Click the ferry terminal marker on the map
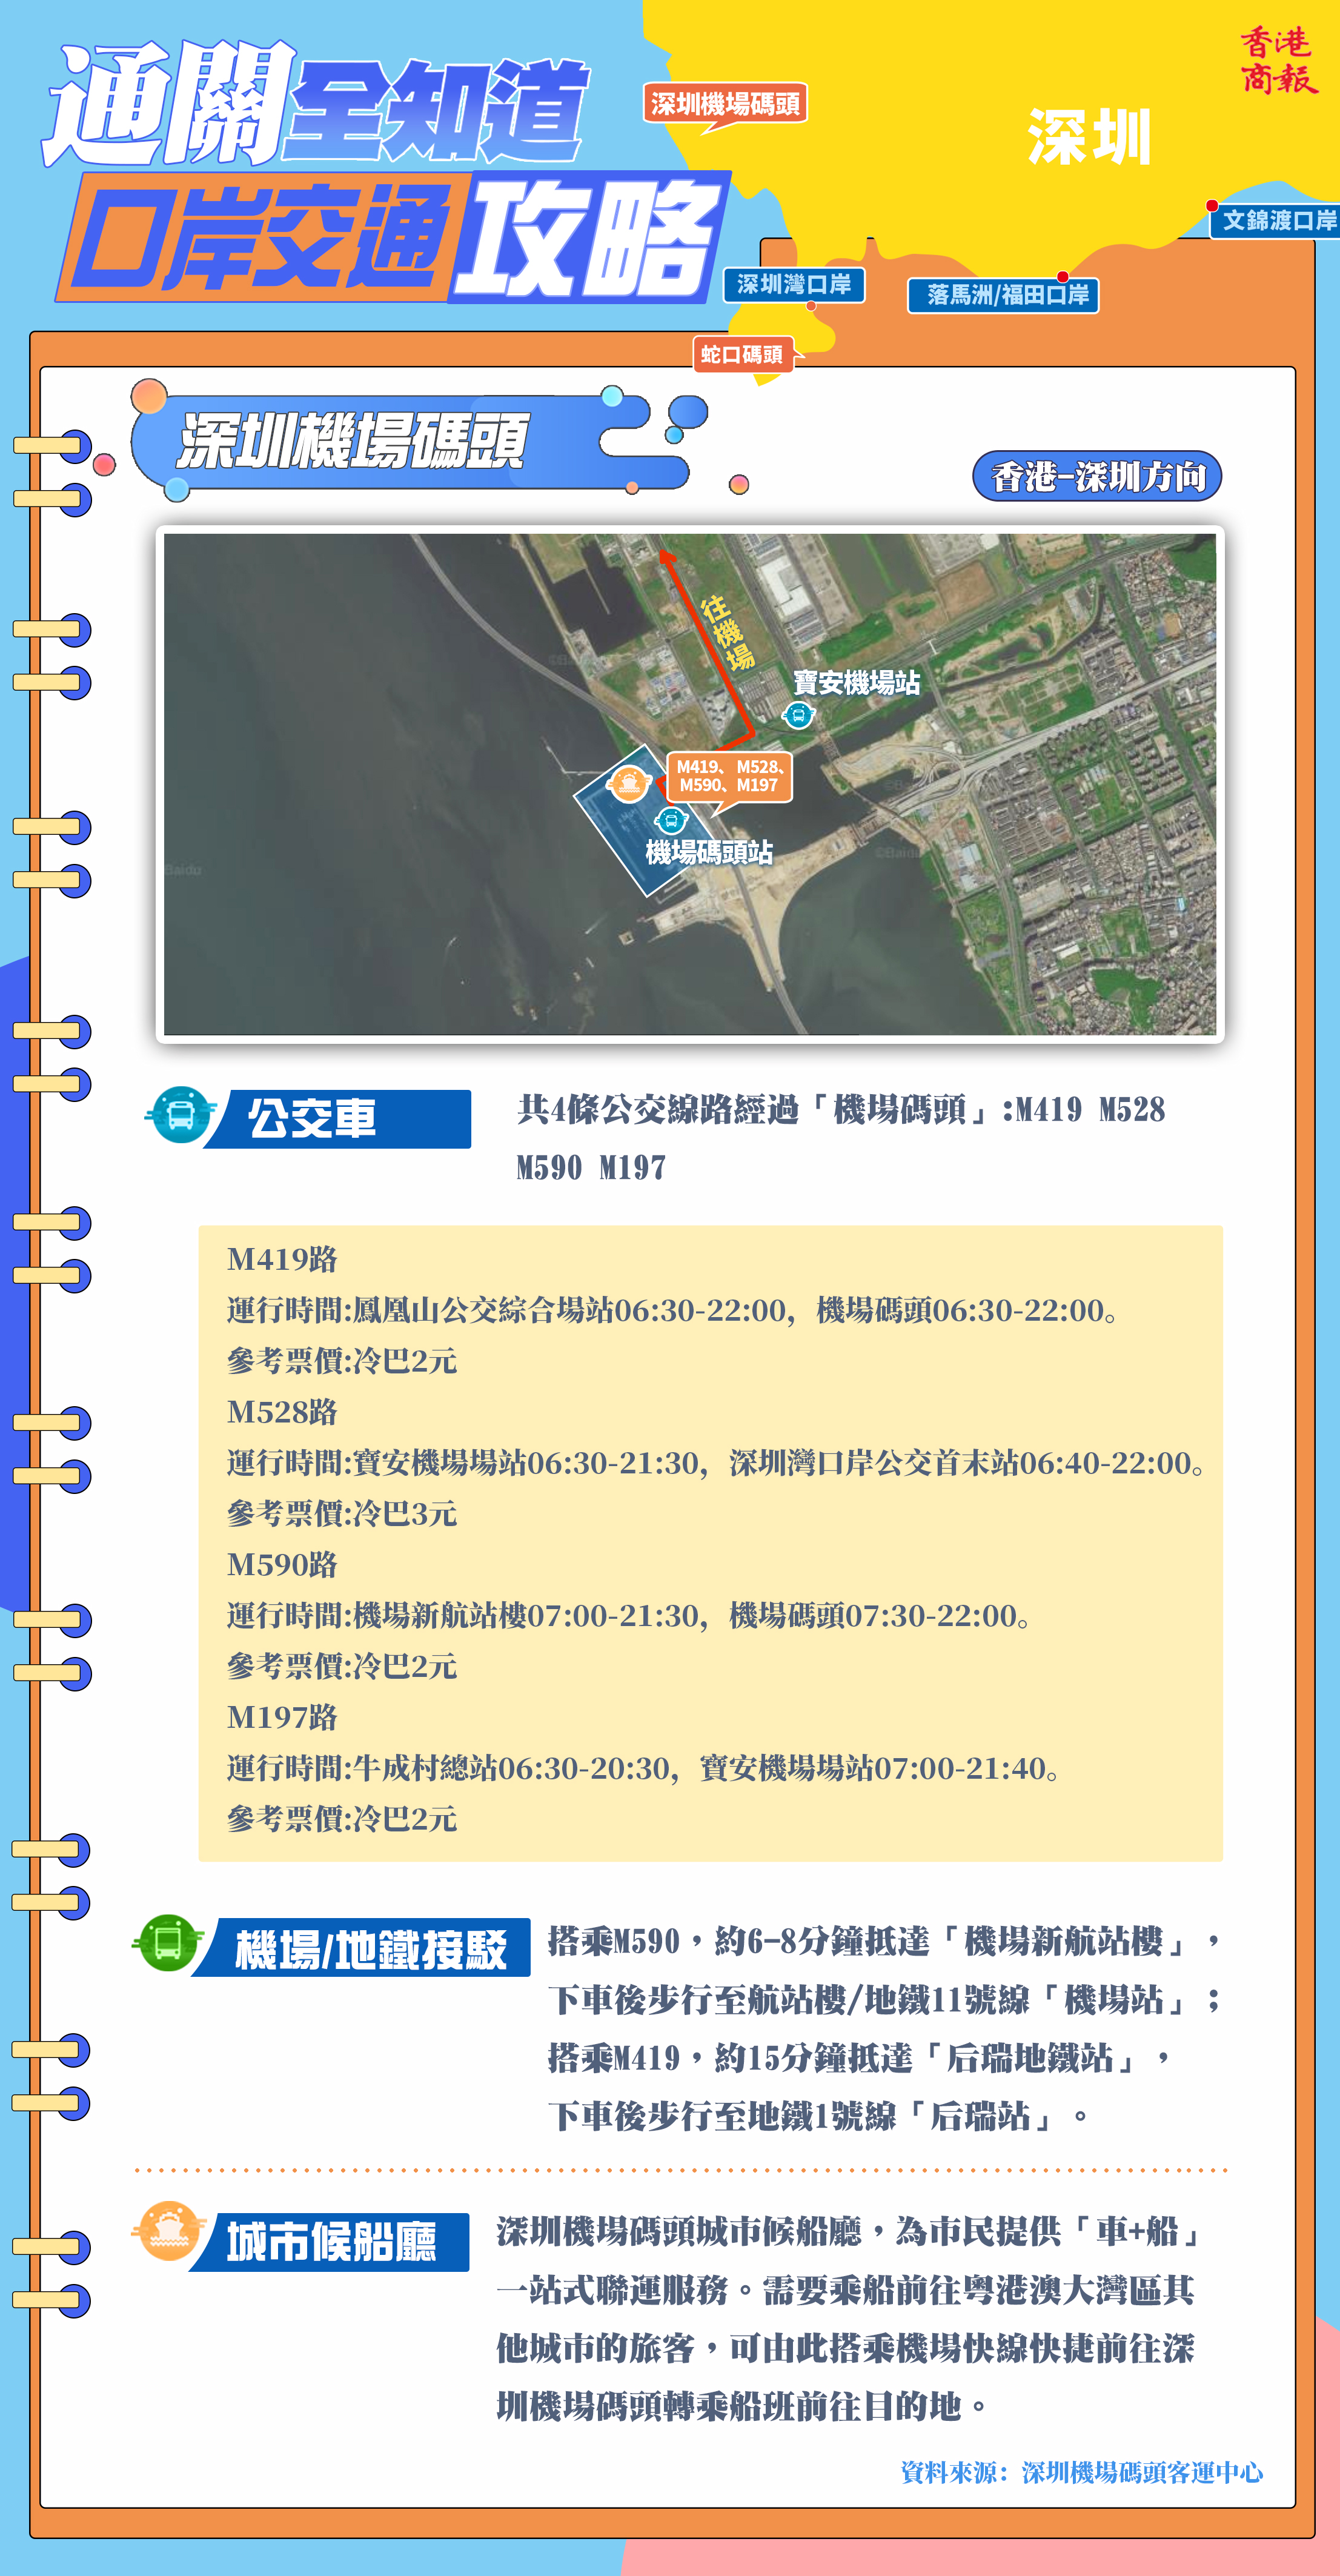 [x=630, y=784]
